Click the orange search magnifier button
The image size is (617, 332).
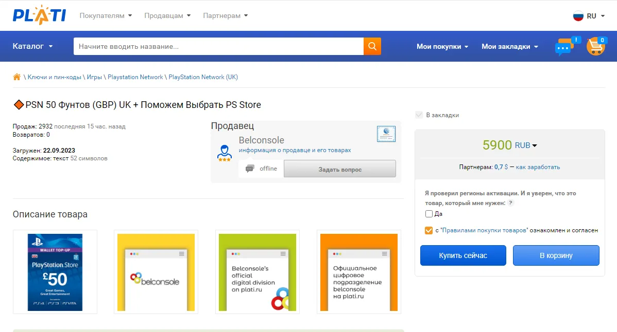click(x=372, y=46)
